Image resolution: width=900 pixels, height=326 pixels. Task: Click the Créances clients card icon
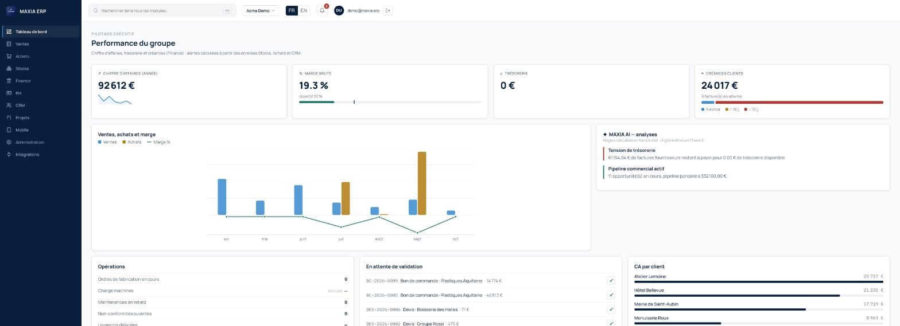point(703,73)
